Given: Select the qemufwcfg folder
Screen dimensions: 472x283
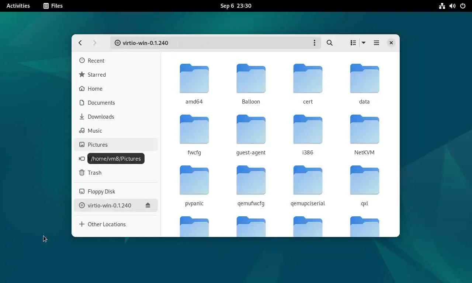Looking at the screenshot, I should pyautogui.click(x=251, y=186).
